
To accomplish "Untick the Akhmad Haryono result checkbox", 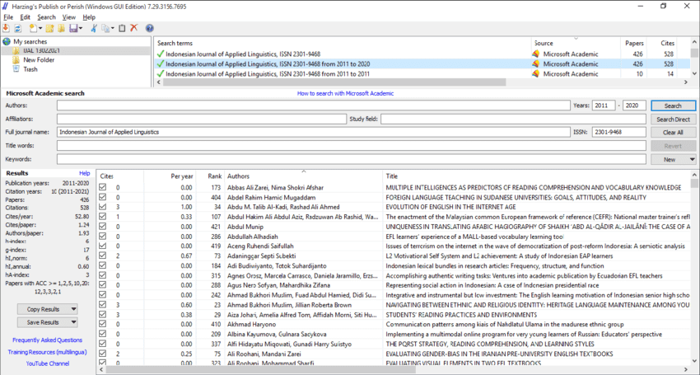I will (103, 324).
